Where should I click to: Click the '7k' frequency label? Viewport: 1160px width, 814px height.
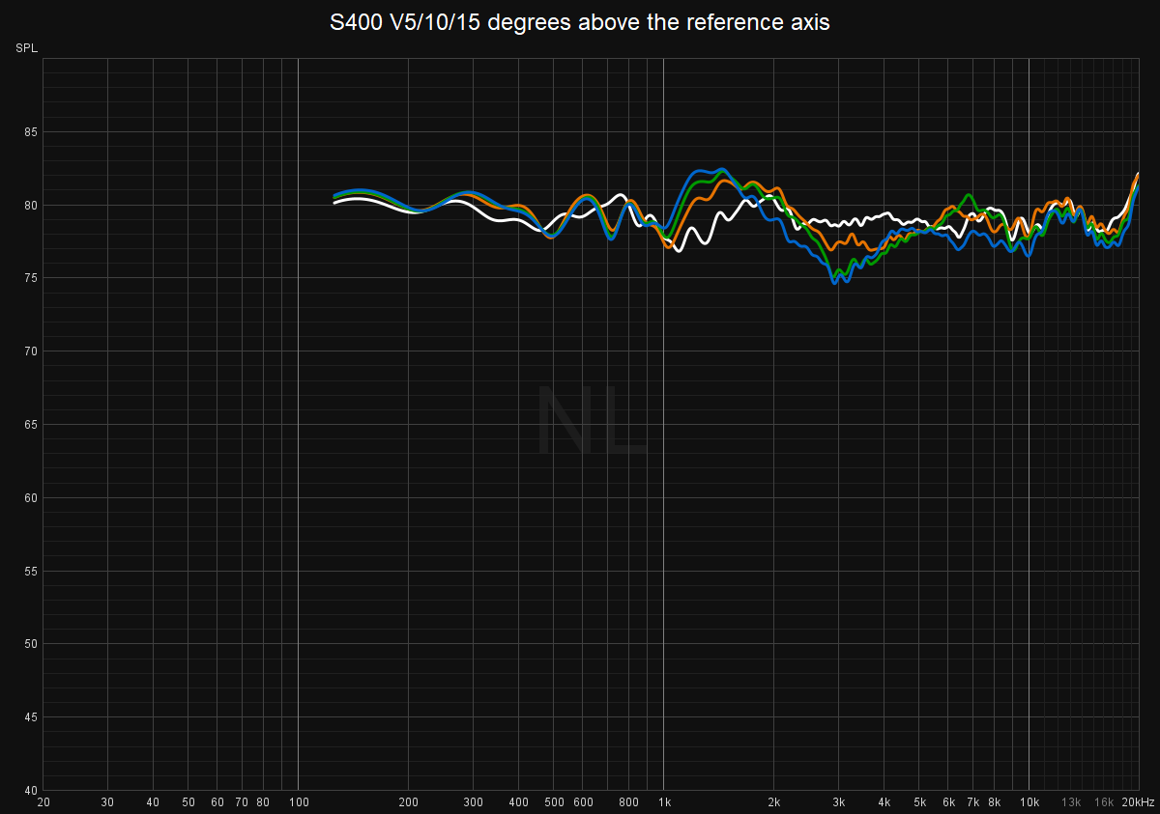[x=972, y=802]
